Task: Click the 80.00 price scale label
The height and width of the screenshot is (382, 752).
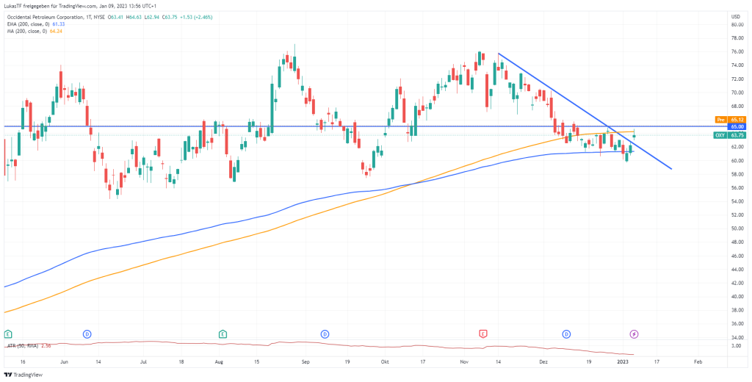Action: [736, 24]
